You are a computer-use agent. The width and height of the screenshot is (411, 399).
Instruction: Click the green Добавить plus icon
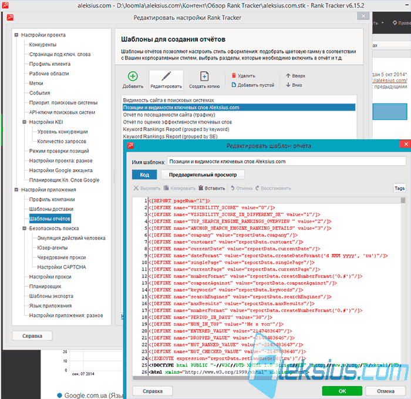point(133,76)
